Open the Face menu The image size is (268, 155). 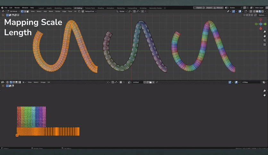point(70,12)
